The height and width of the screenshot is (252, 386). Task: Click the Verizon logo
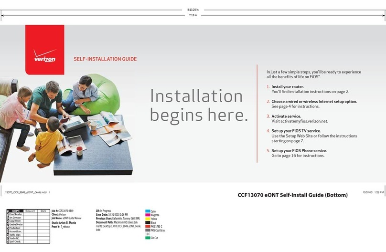[x=45, y=50]
